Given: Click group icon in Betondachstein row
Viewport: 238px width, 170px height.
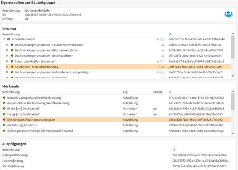Looking at the screenshot, I should point(163,56).
